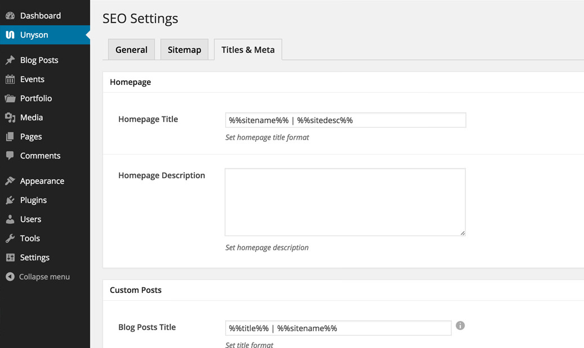Switch to the General tab

click(131, 49)
